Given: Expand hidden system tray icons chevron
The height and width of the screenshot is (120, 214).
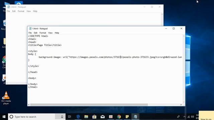Looking at the screenshot, I should click(x=184, y=117).
